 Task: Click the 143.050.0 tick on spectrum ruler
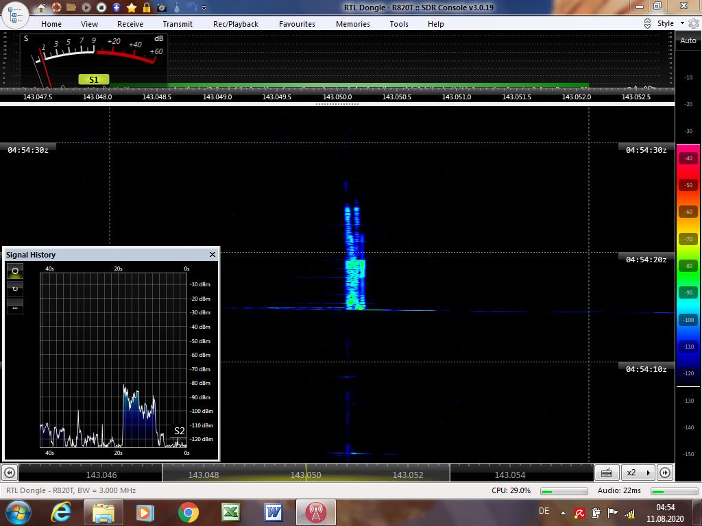pos(337,97)
